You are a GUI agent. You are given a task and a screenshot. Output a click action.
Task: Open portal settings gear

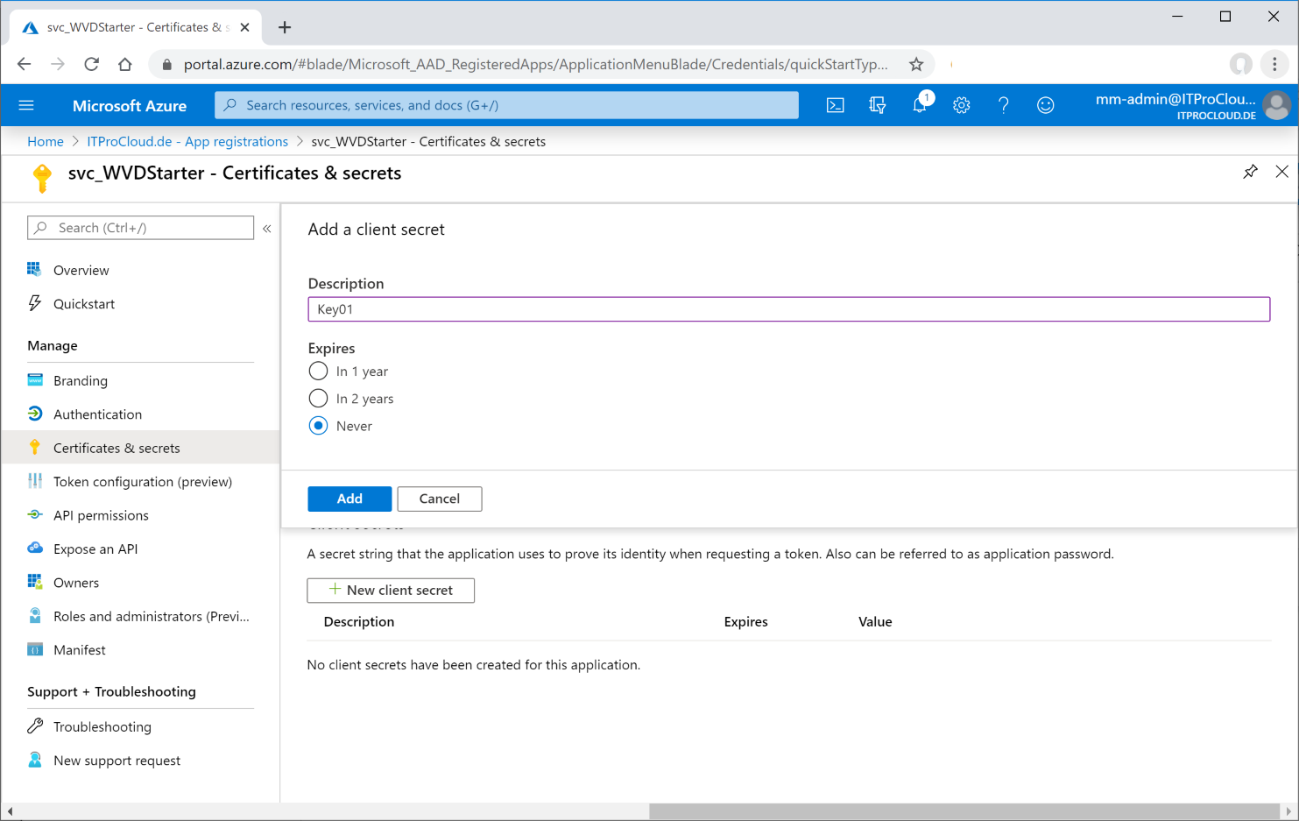point(962,105)
